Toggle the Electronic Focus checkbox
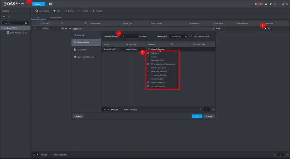The image size is (290, 159). (148, 61)
